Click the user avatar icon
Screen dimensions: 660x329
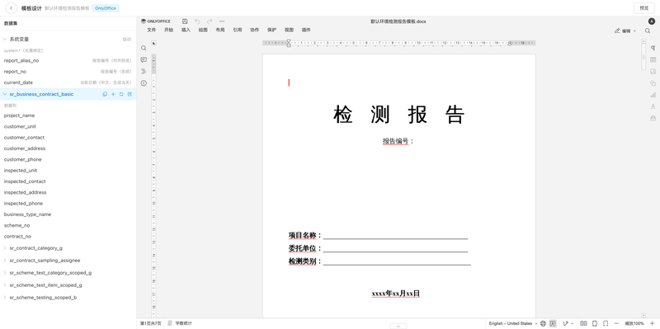(x=652, y=21)
